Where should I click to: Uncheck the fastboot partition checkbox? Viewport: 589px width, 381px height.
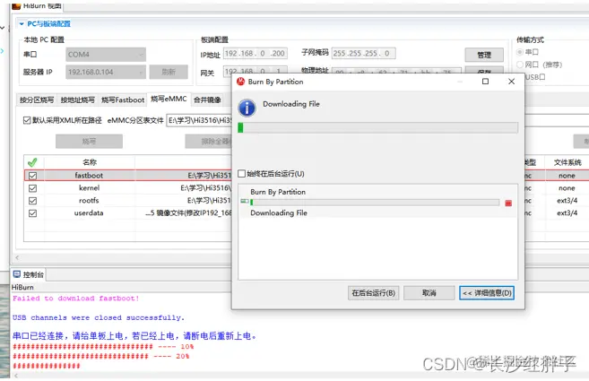pos(32,176)
